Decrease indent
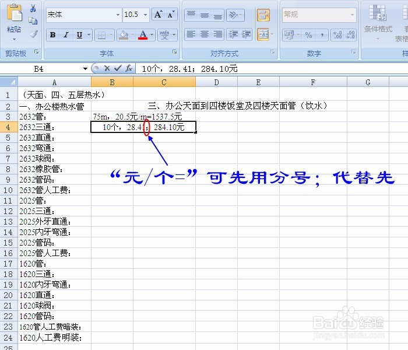 coord(233,34)
